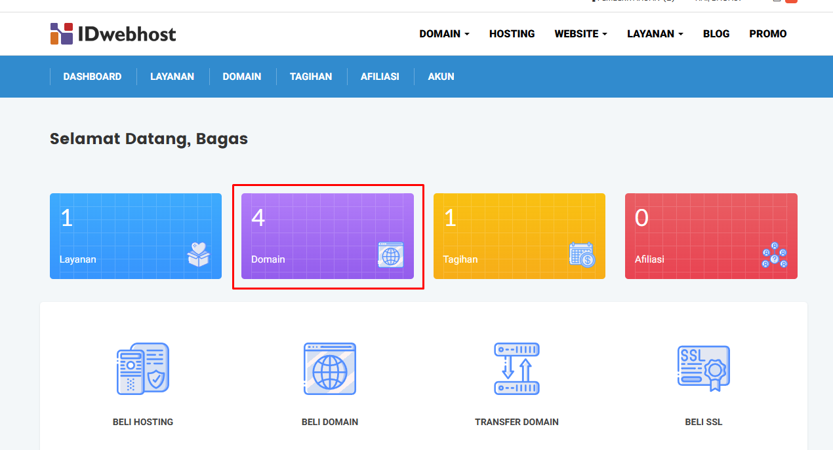Switch to the AFILIASI tab
Viewport: 833px width, 450px height.
[x=380, y=77]
